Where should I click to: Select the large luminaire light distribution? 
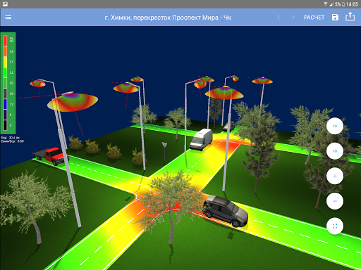73,102
